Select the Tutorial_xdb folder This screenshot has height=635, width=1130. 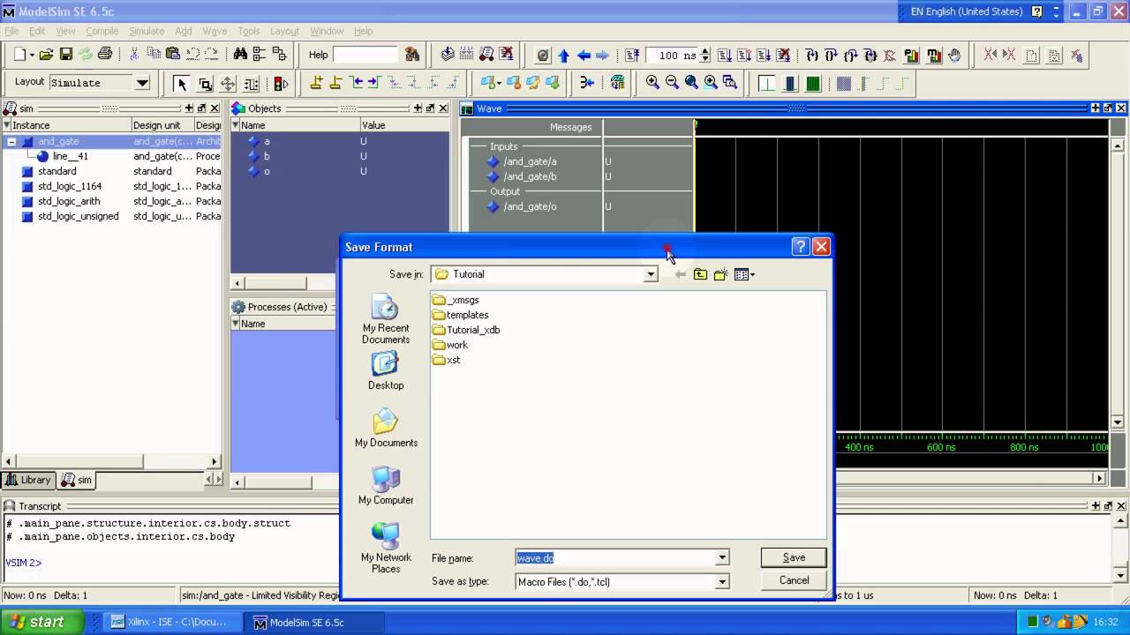click(466, 330)
